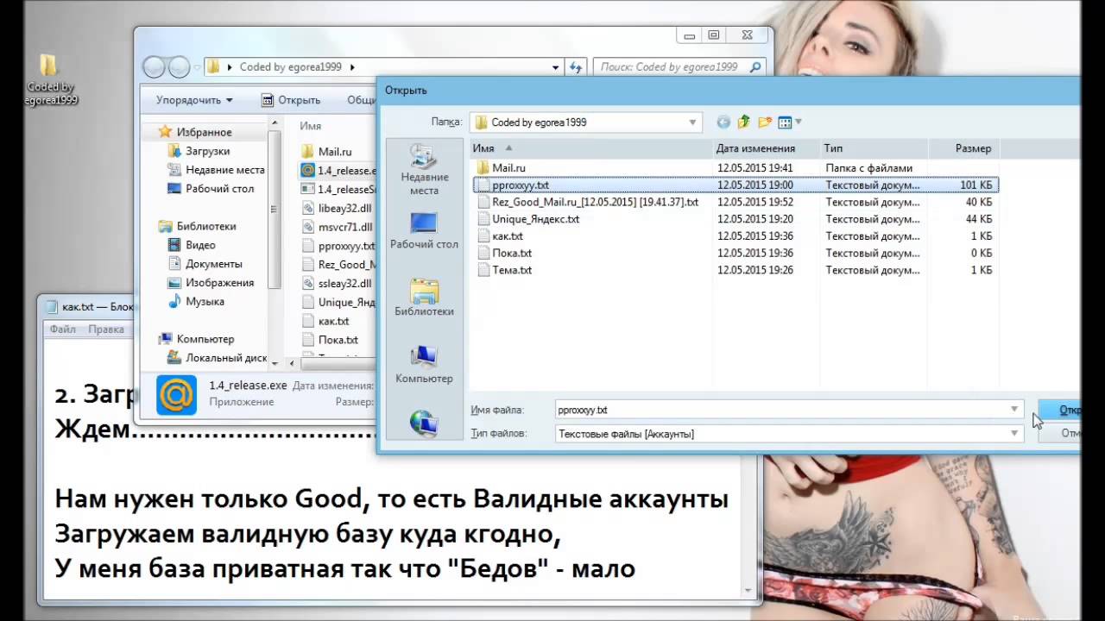This screenshot has width=1105, height=621.
Task: Open view options dropdown arrow in Open dialog
Action: (x=799, y=122)
